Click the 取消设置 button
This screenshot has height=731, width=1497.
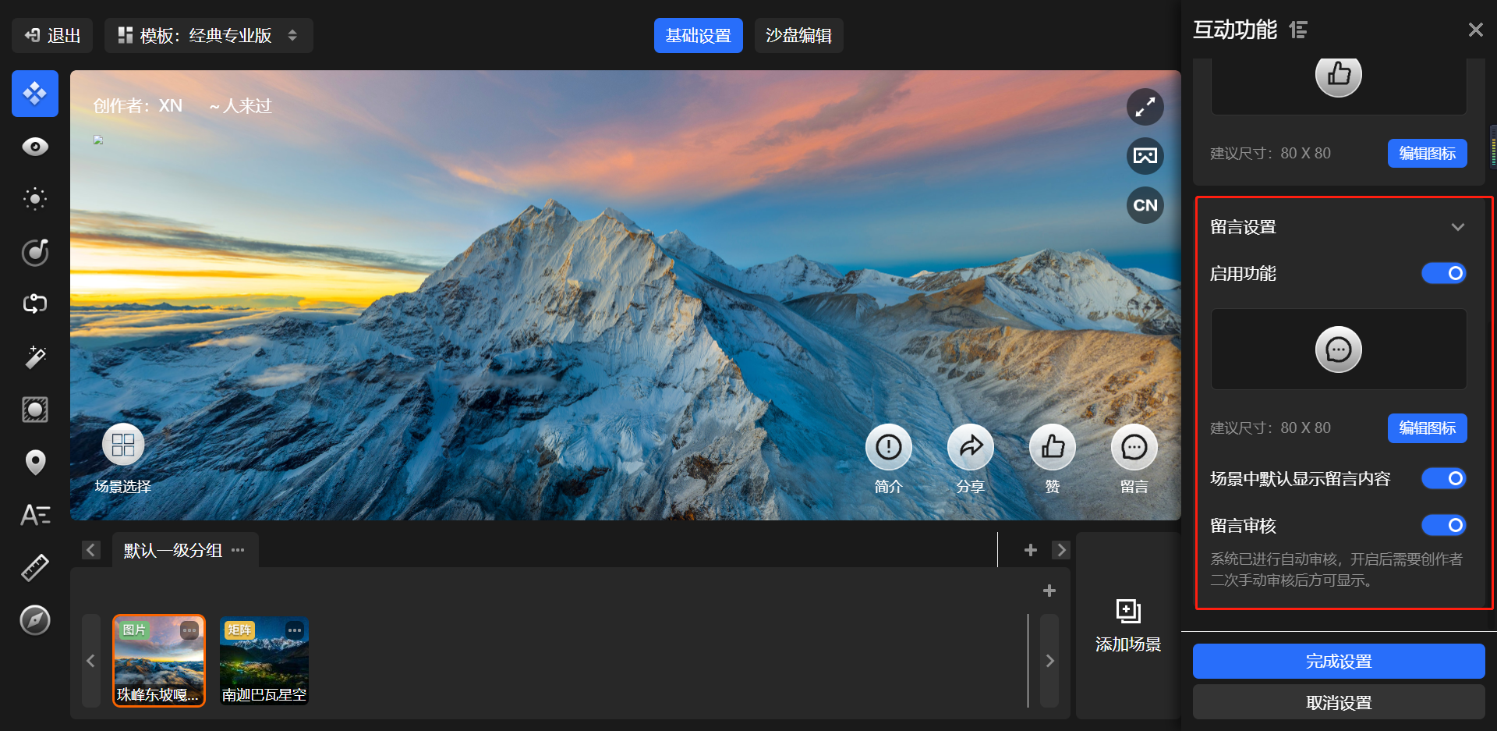(x=1338, y=703)
